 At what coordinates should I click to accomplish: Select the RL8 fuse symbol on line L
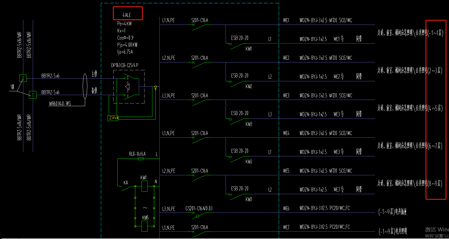(x=141, y=159)
